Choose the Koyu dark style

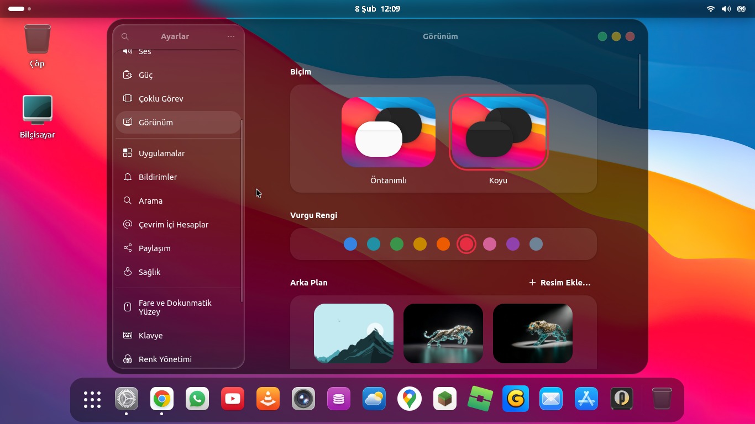pyautogui.click(x=498, y=132)
